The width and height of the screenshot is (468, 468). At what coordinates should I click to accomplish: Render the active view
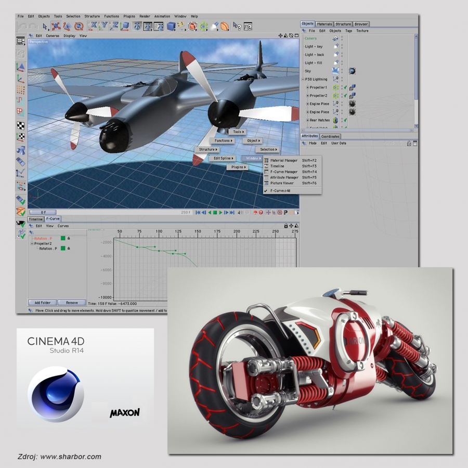(137, 27)
